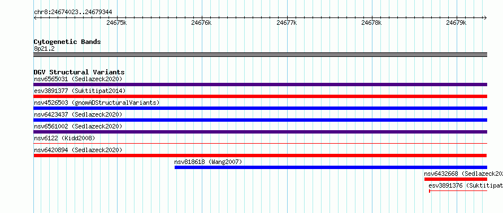The width and height of the screenshot is (503, 213).
Task: Open variant label nsv6122 (Kidd2008)
Action: [x=64, y=138]
